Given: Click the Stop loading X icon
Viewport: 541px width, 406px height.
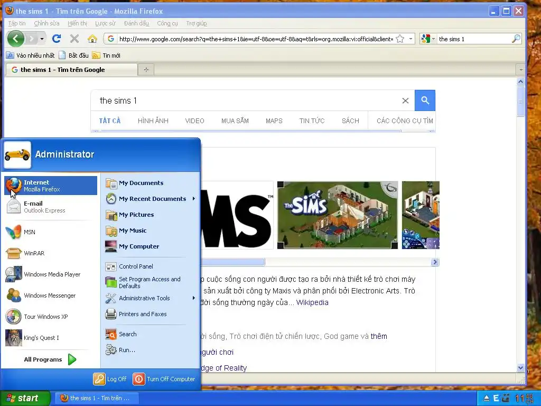Looking at the screenshot, I should [x=74, y=39].
